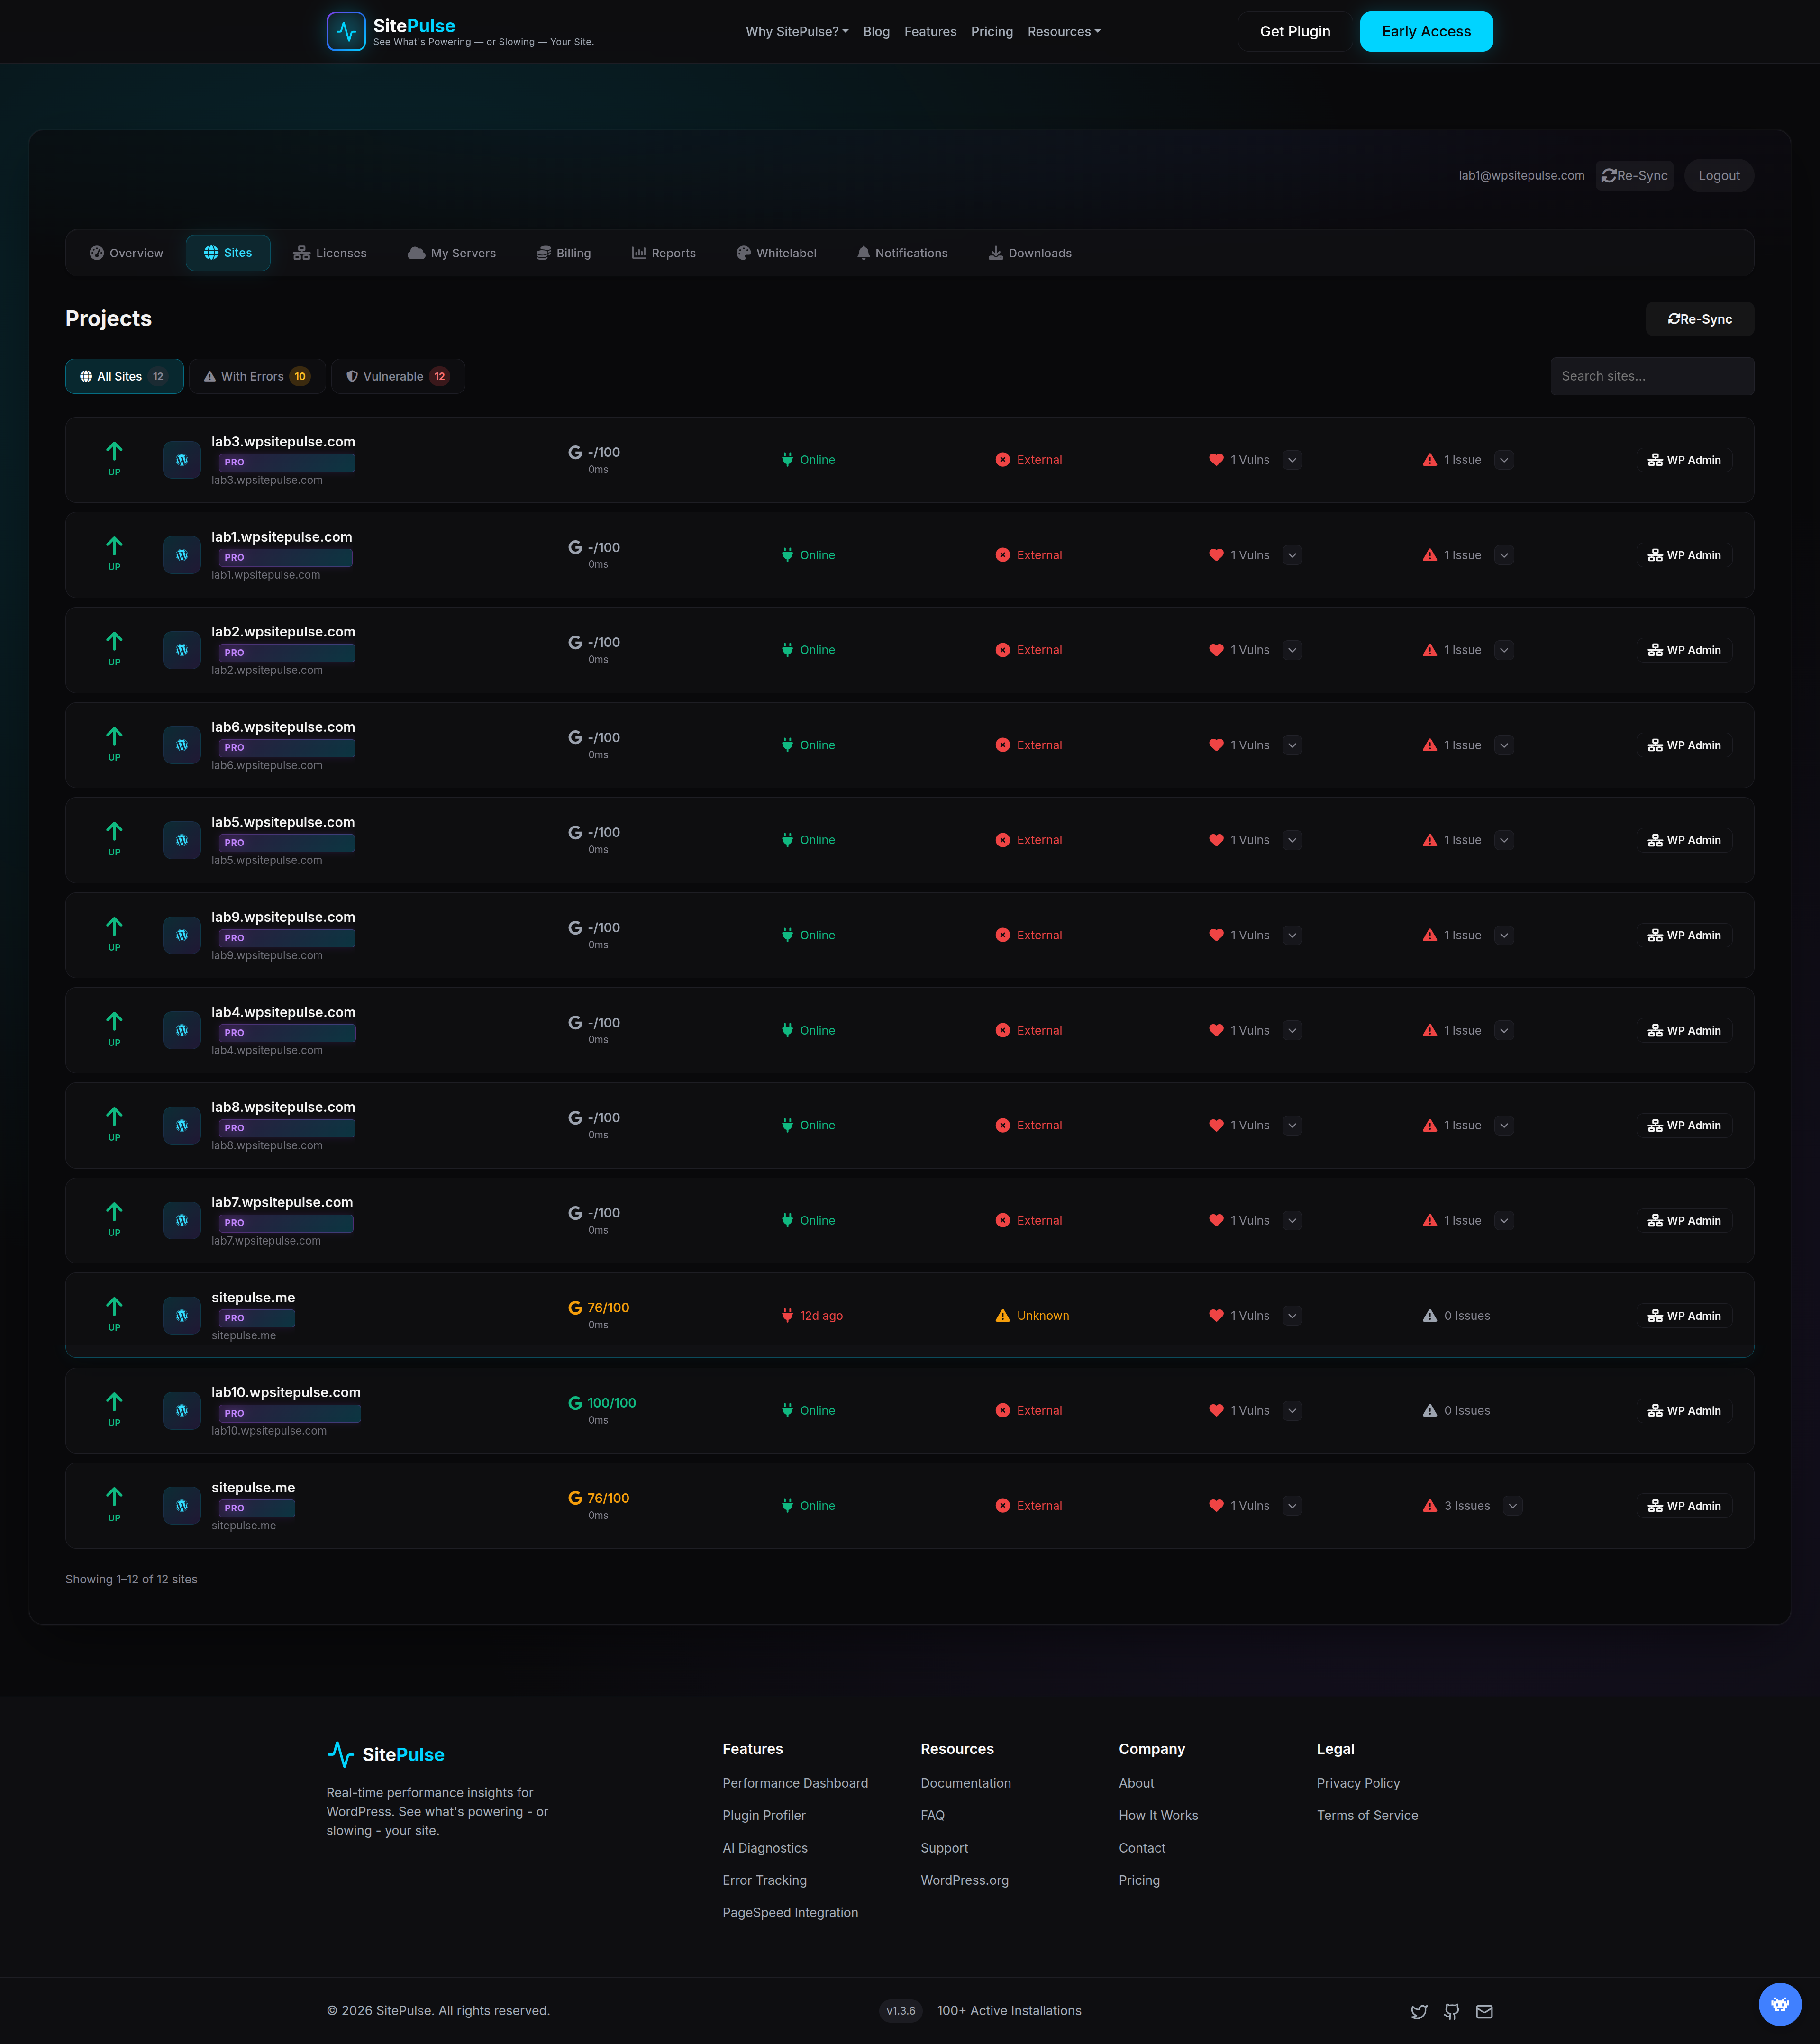This screenshot has height=2044, width=1820.
Task: Click the green UP arrow for lab7.wpsitepulse.com
Action: tap(114, 1211)
